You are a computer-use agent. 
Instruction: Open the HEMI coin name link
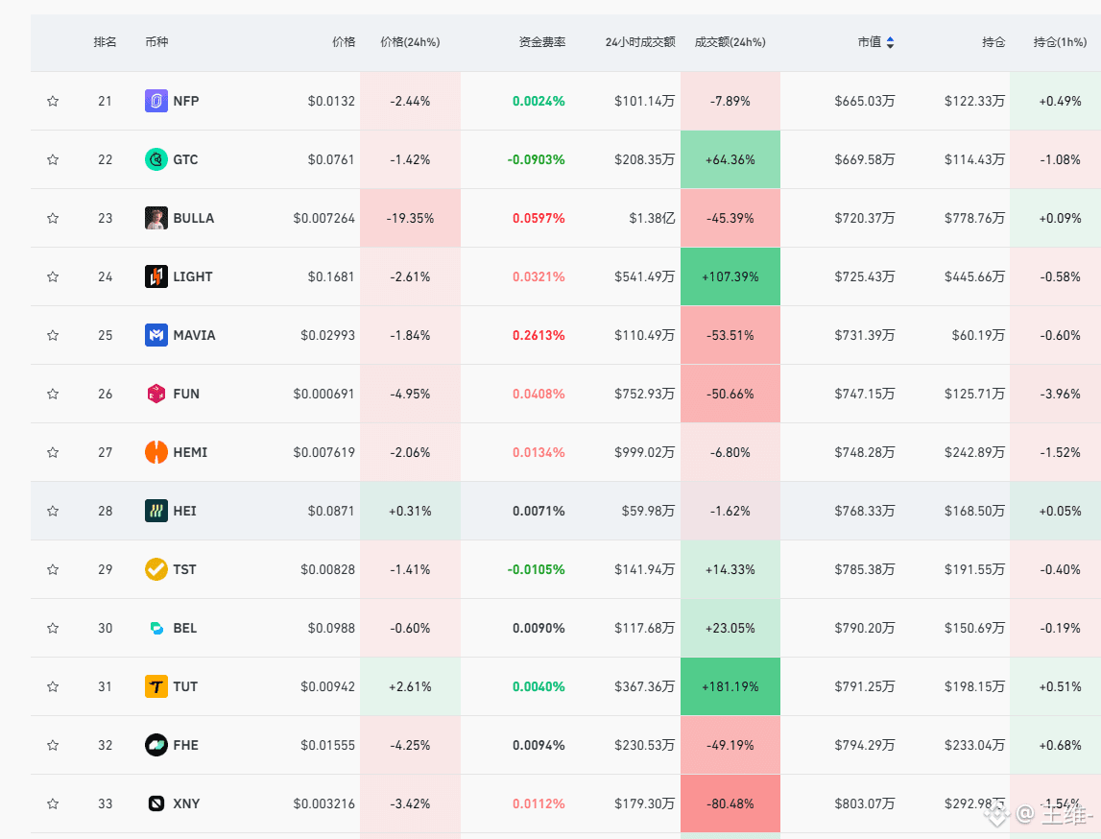pos(190,452)
